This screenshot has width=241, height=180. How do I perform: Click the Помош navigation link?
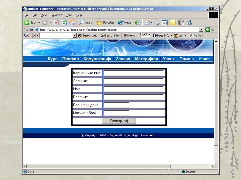(x=187, y=59)
